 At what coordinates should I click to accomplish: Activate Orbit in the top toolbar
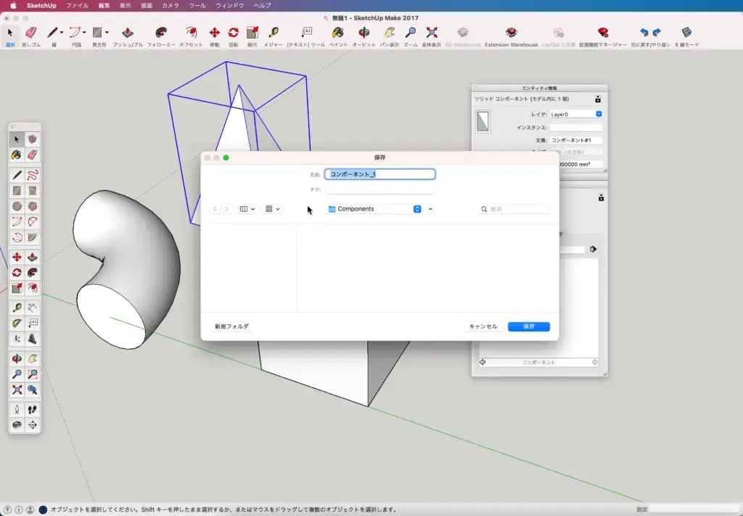(364, 32)
